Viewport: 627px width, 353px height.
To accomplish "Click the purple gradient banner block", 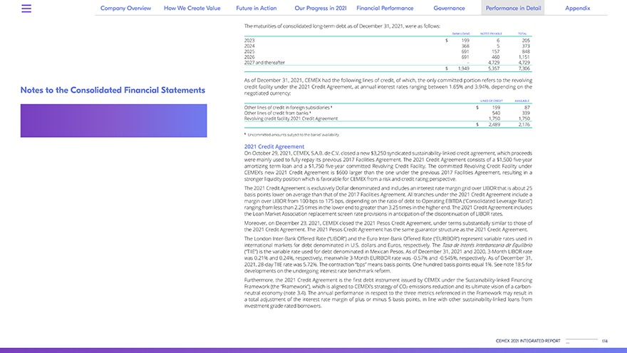I will coord(113,121).
